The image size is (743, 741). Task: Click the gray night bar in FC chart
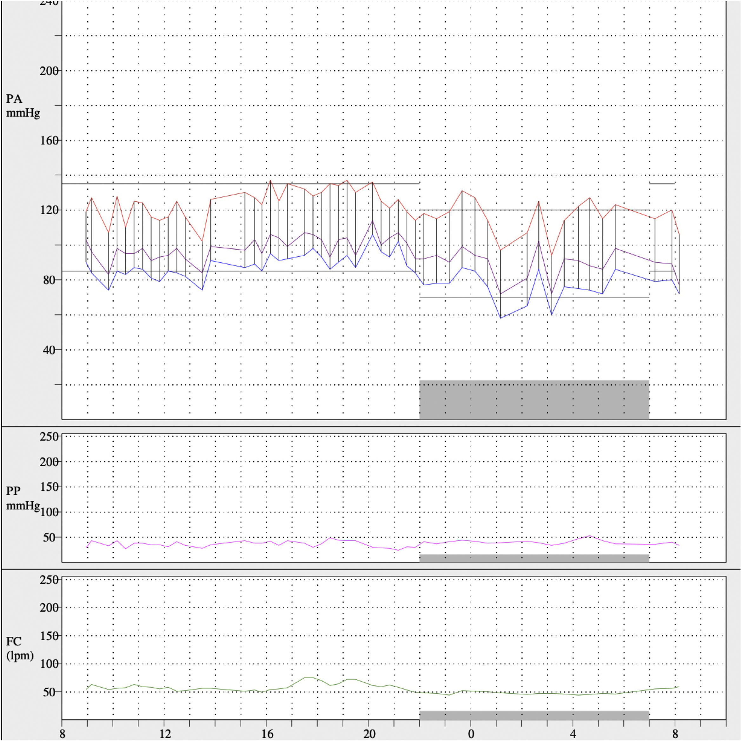coord(534,715)
